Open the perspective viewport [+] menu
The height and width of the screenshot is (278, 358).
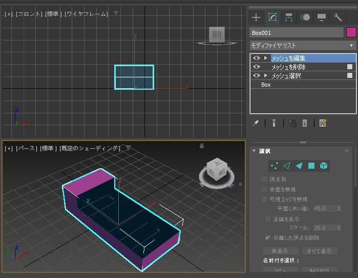(x=9, y=148)
